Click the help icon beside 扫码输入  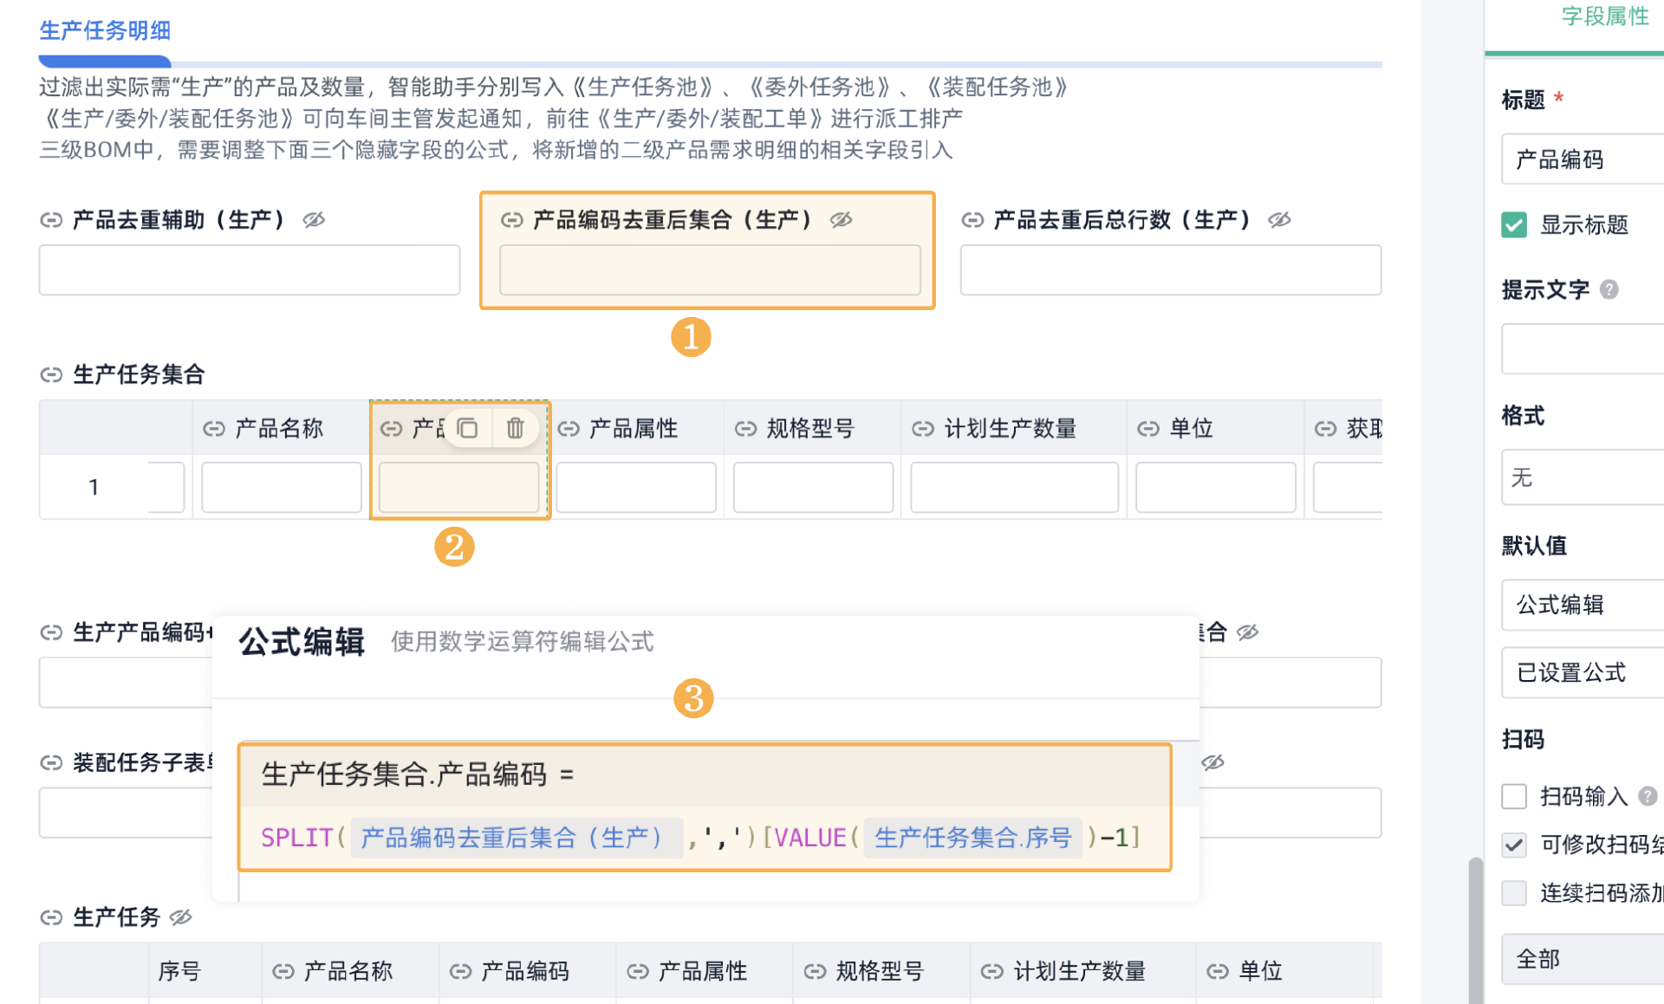click(1648, 796)
